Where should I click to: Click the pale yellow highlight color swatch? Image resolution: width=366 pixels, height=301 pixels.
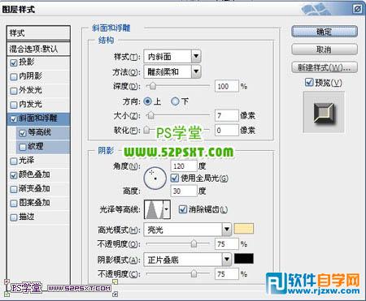tap(244, 229)
